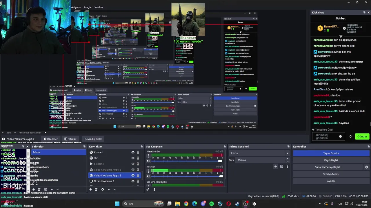Toggle lock on Ekran Yakalama 2 source
This screenshot has height=208, width=371.
138,181
